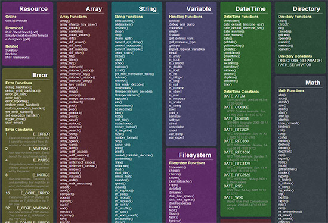Viewport: 328px width, 223px height.
Task: Select the DATE_ATOM constant
Action: pyautogui.click(x=234, y=96)
